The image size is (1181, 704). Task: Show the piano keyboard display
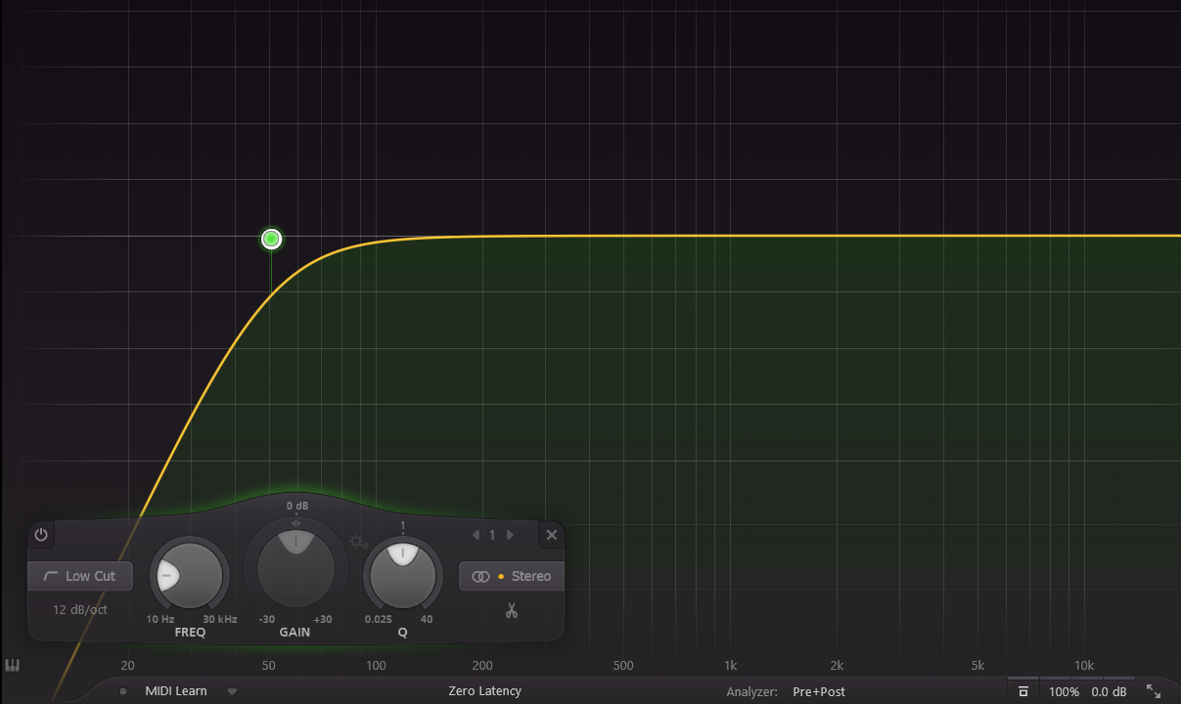[x=13, y=666]
